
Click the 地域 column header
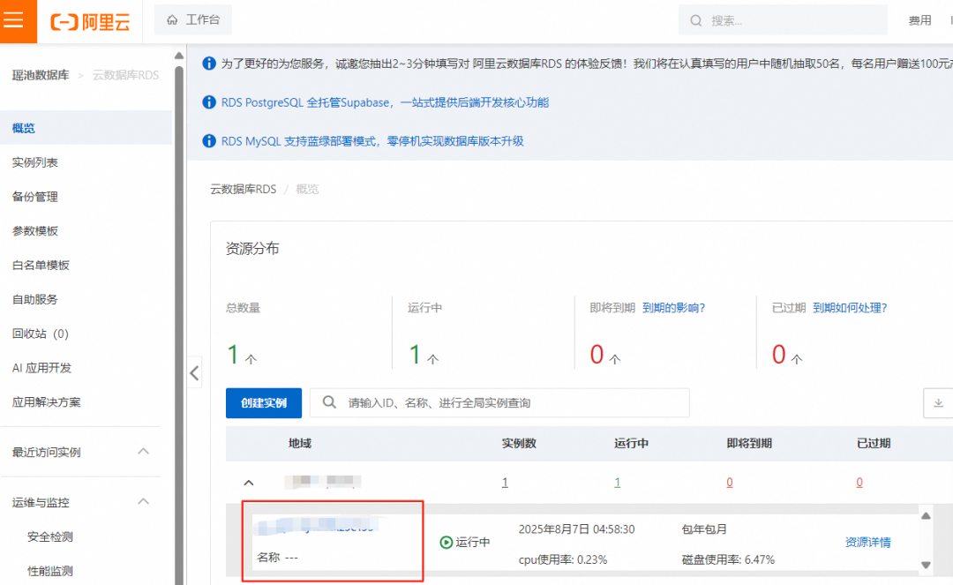click(300, 444)
